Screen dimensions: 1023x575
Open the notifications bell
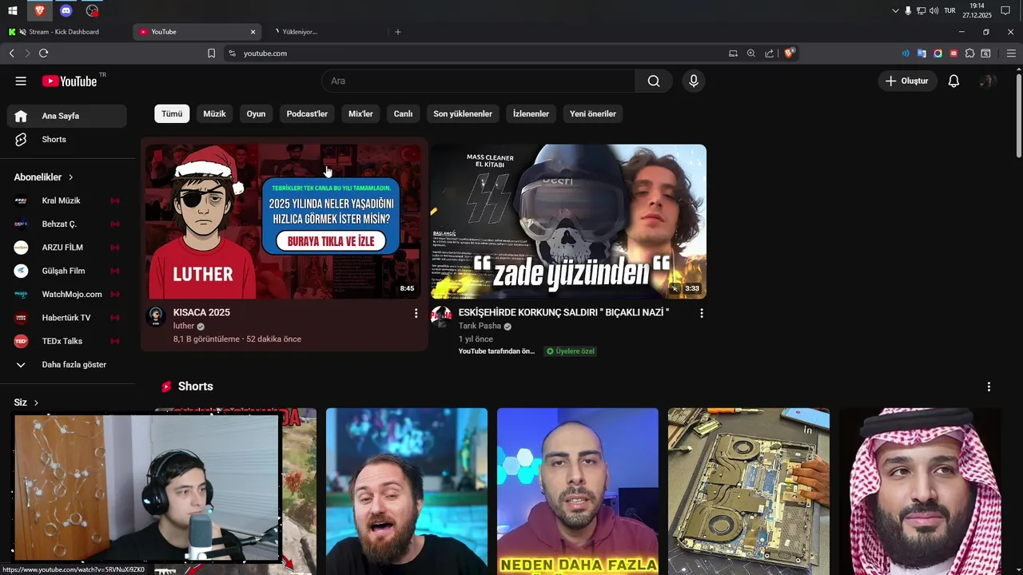point(953,81)
